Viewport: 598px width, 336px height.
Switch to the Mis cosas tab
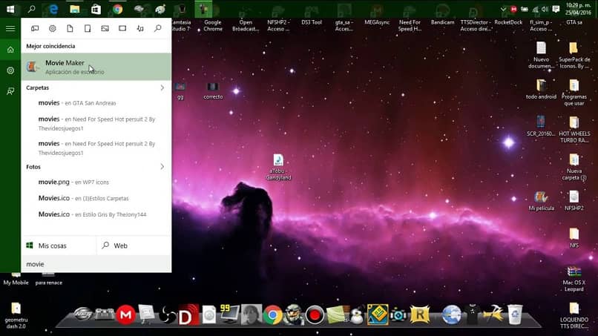point(59,246)
